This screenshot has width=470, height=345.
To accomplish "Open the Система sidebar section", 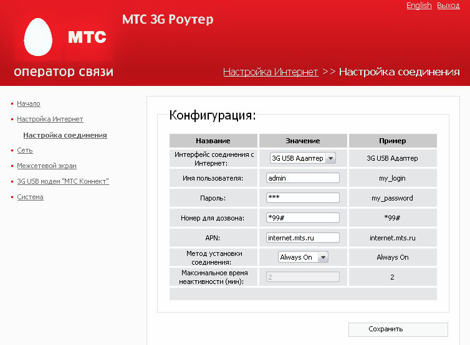I will (x=30, y=197).
